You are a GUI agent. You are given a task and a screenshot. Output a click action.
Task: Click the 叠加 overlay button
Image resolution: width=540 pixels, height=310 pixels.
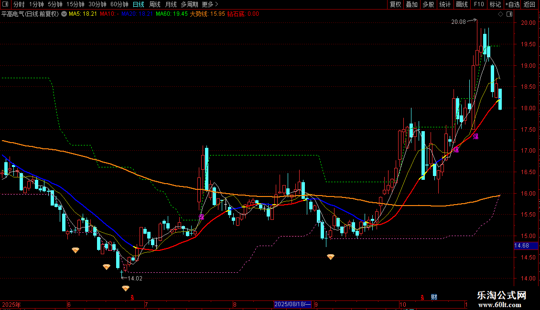point(411,4)
